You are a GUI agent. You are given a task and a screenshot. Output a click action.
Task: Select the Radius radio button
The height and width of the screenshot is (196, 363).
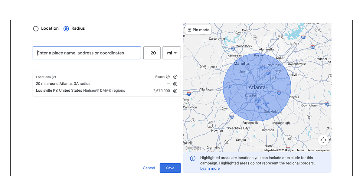click(x=66, y=29)
